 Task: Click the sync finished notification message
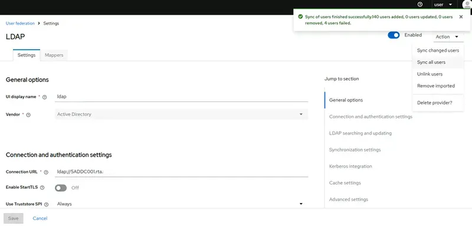pyautogui.click(x=379, y=20)
